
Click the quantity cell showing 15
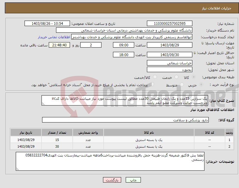(57, 140)
